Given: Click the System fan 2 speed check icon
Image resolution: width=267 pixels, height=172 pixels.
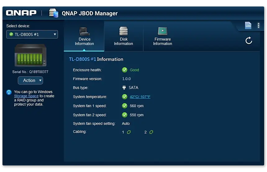Looking at the screenshot, I should [124, 115].
